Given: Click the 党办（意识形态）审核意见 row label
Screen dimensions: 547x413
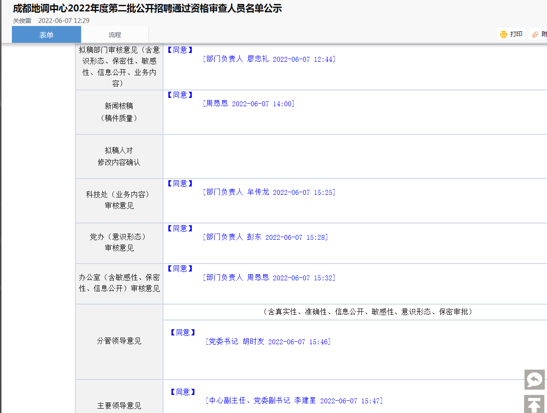Looking at the screenshot, I should point(119,242).
